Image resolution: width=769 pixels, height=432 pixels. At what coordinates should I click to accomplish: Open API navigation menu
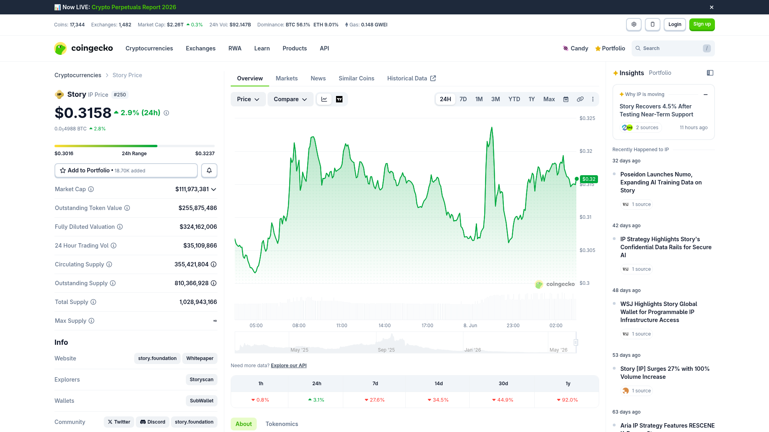pos(324,48)
